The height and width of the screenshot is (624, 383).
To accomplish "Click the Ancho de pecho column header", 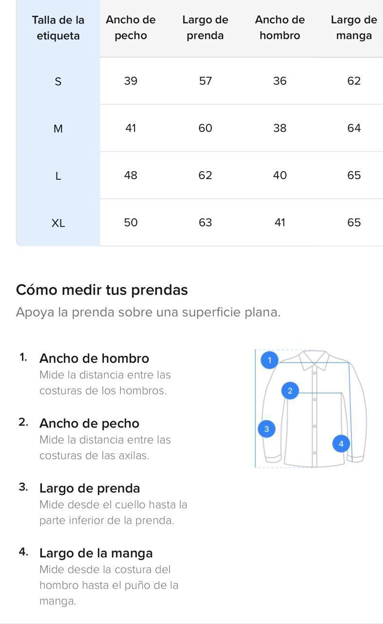I will click(x=131, y=28).
